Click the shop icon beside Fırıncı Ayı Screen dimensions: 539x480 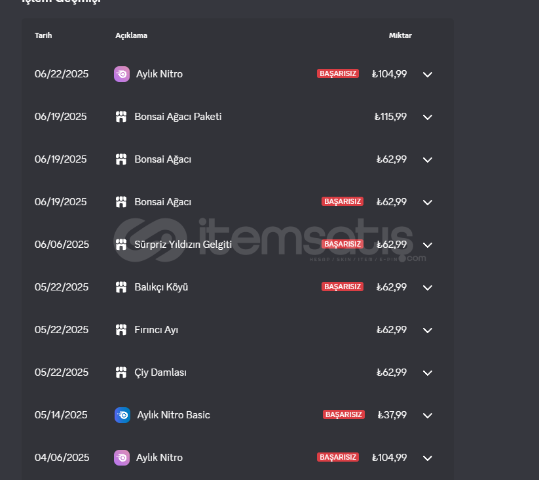tap(121, 330)
